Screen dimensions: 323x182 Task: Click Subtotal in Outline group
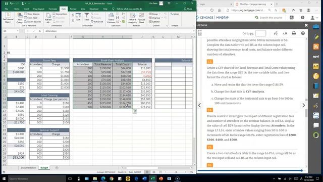coord(154,22)
